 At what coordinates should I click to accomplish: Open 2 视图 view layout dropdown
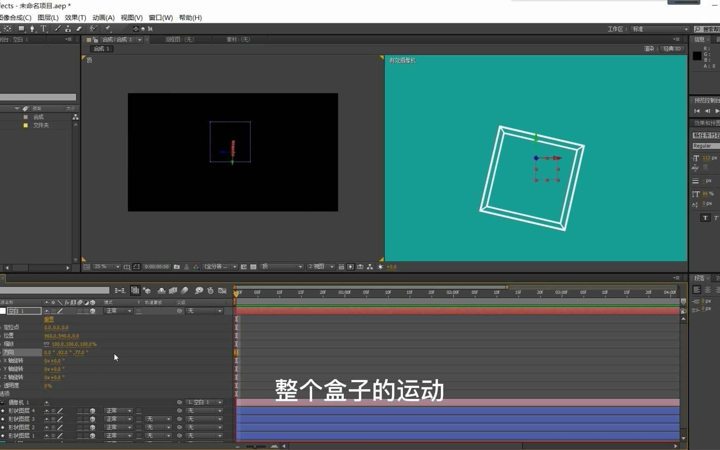320,267
